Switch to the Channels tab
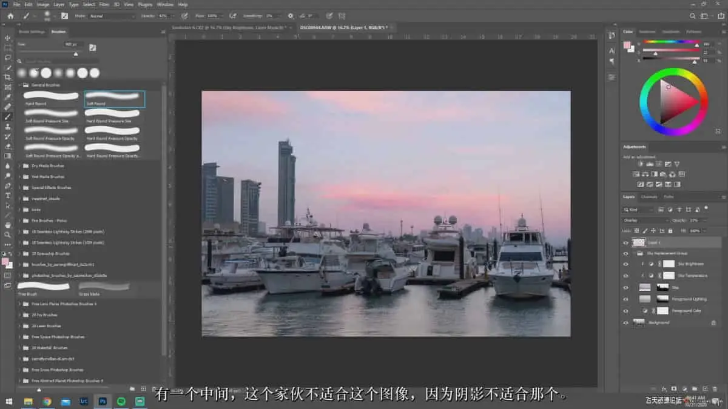This screenshot has height=409, width=728. pos(649,196)
